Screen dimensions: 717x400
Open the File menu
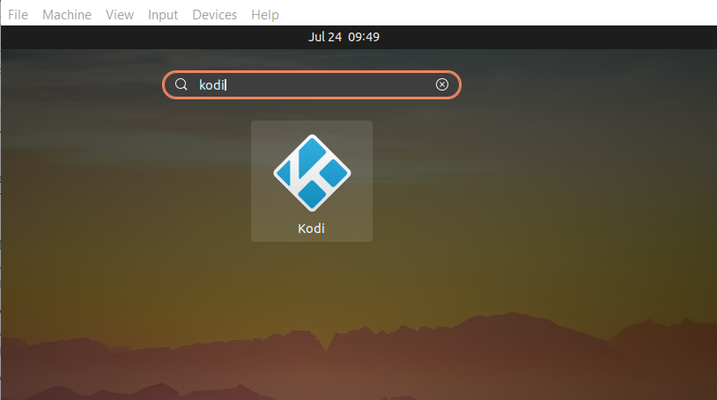click(x=18, y=15)
